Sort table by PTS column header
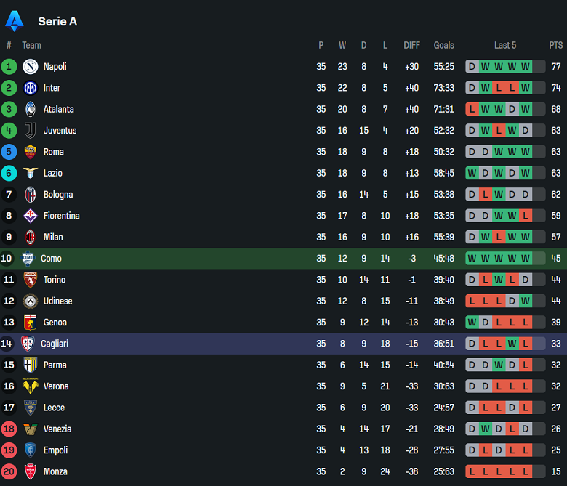567x486 pixels. [x=556, y=45]
